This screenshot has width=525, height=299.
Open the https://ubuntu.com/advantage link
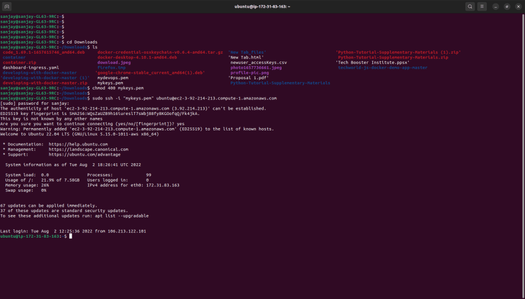pyautogui.click(x=85, y=154)
